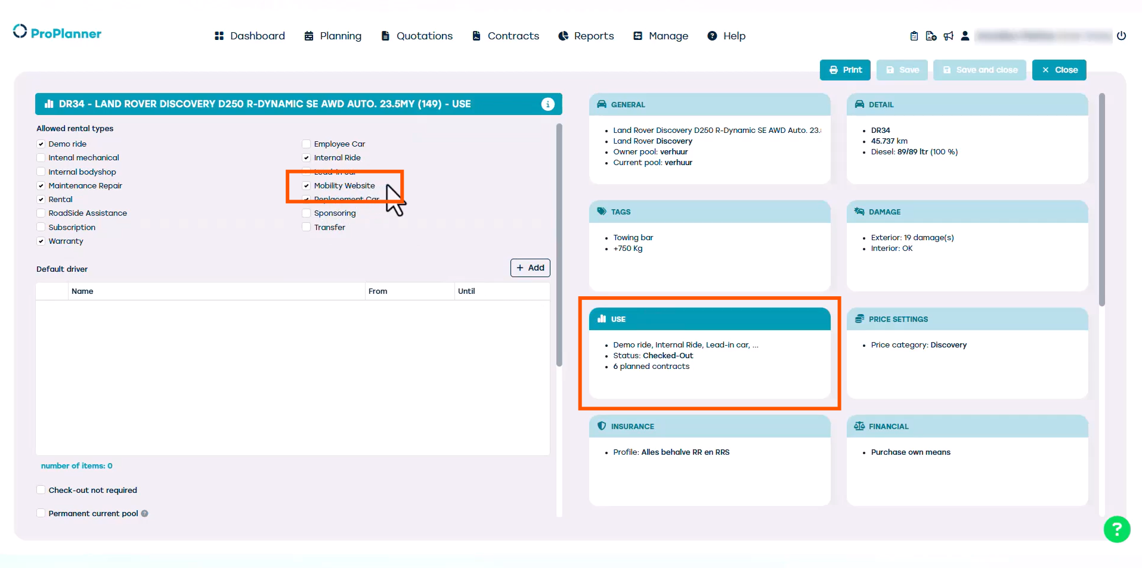This screenshot has height=568, width=1142.
Task: Open the Detail card heading
Action: 967,104
